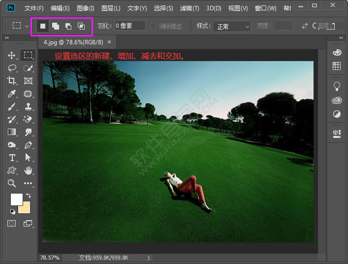Enable Subtract from selection mode

point(68,26)
